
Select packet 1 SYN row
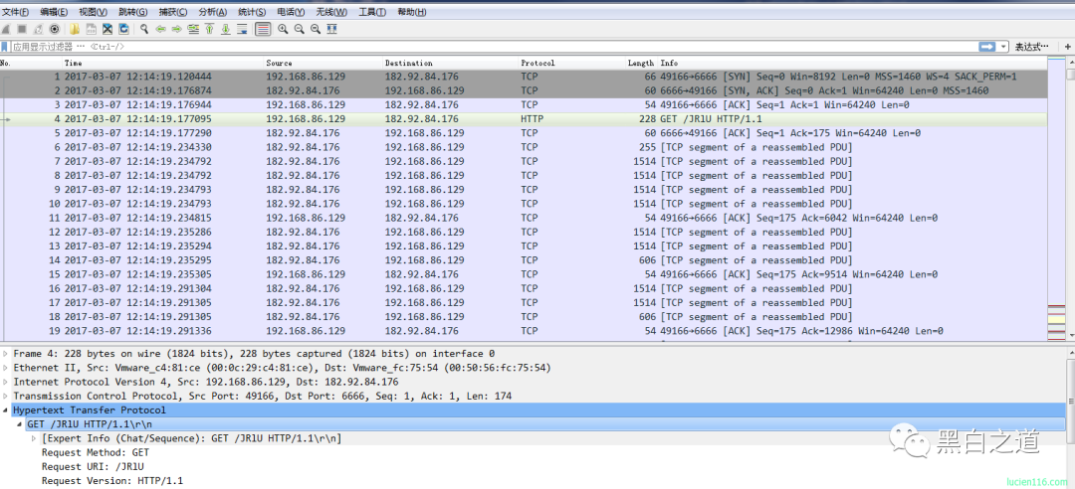(524, 77)
